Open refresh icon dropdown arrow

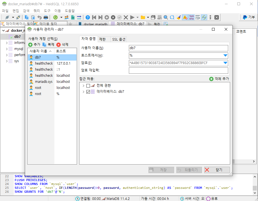point(61,17)
